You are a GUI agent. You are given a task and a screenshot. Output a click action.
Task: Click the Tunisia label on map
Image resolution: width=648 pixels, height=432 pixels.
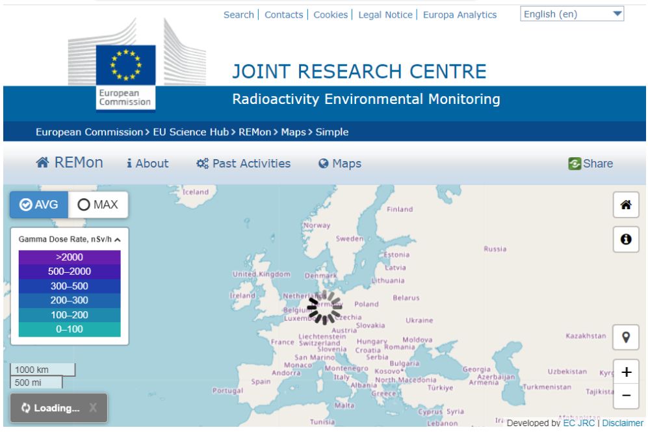coord(322,422)
